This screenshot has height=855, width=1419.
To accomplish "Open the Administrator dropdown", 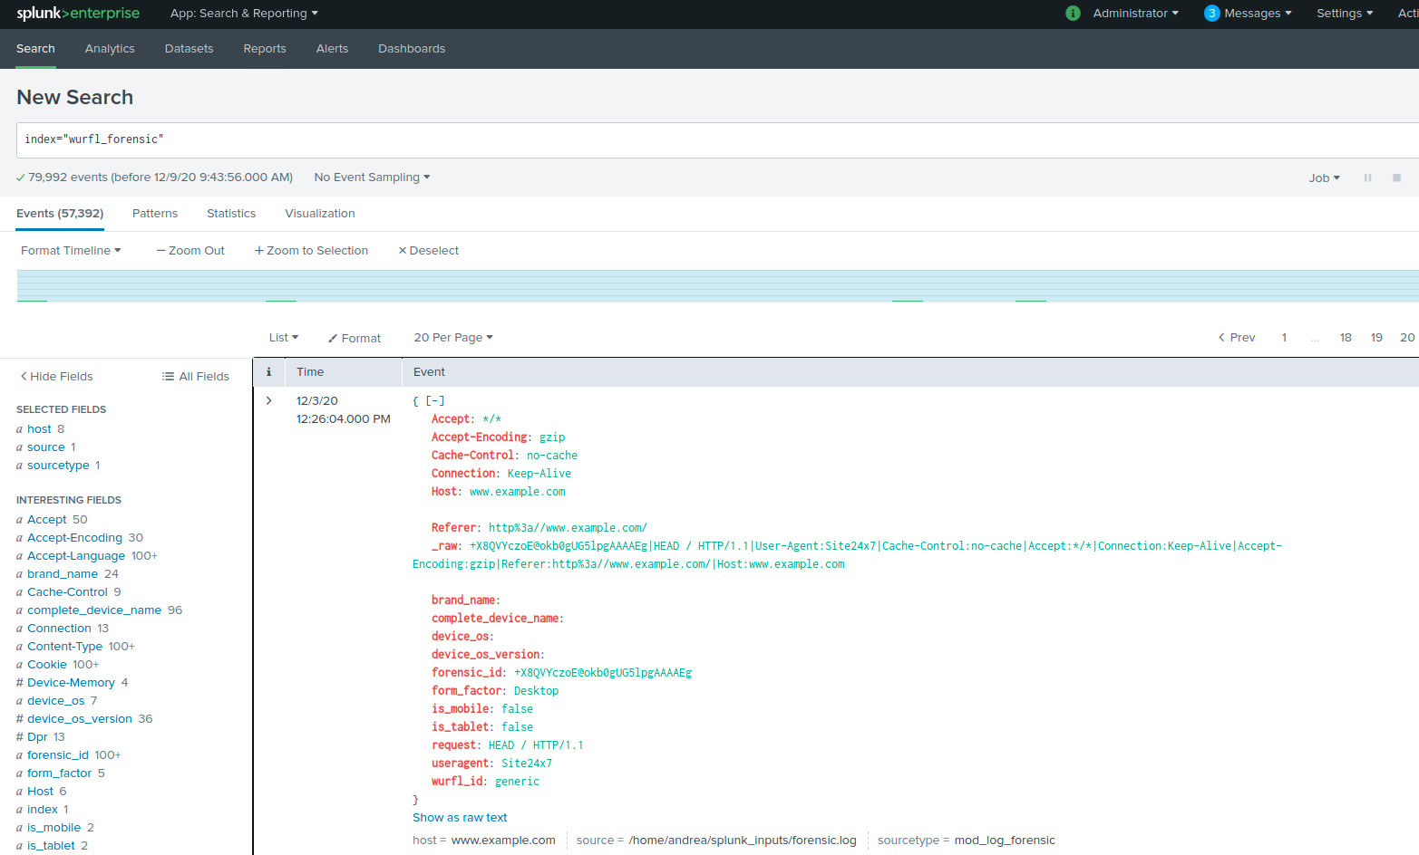I will (x=1135, y=13).
